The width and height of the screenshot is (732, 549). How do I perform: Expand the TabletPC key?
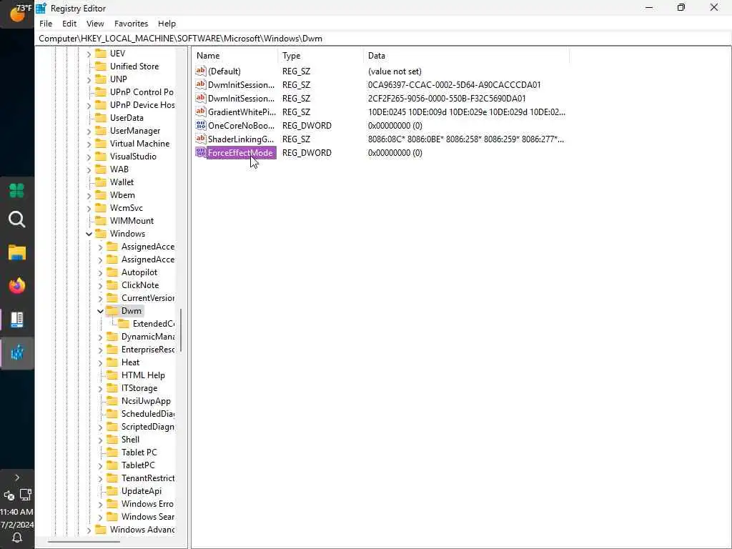(100, 465)
